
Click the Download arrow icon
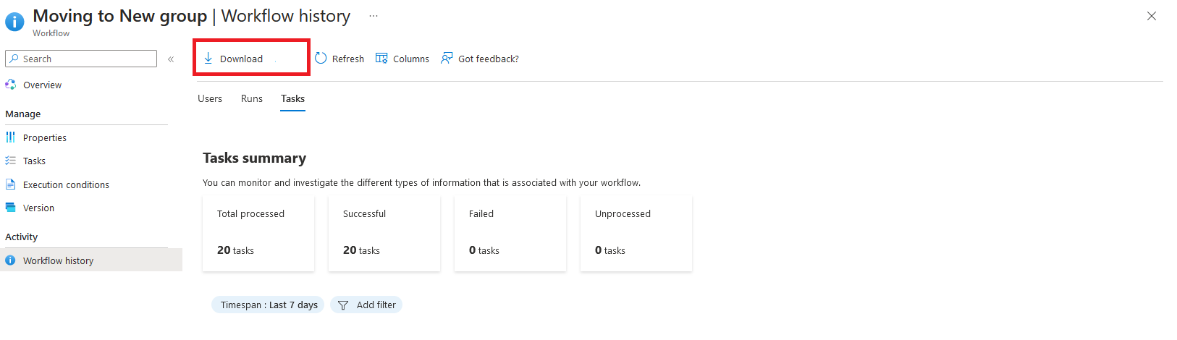coord(208,59)
